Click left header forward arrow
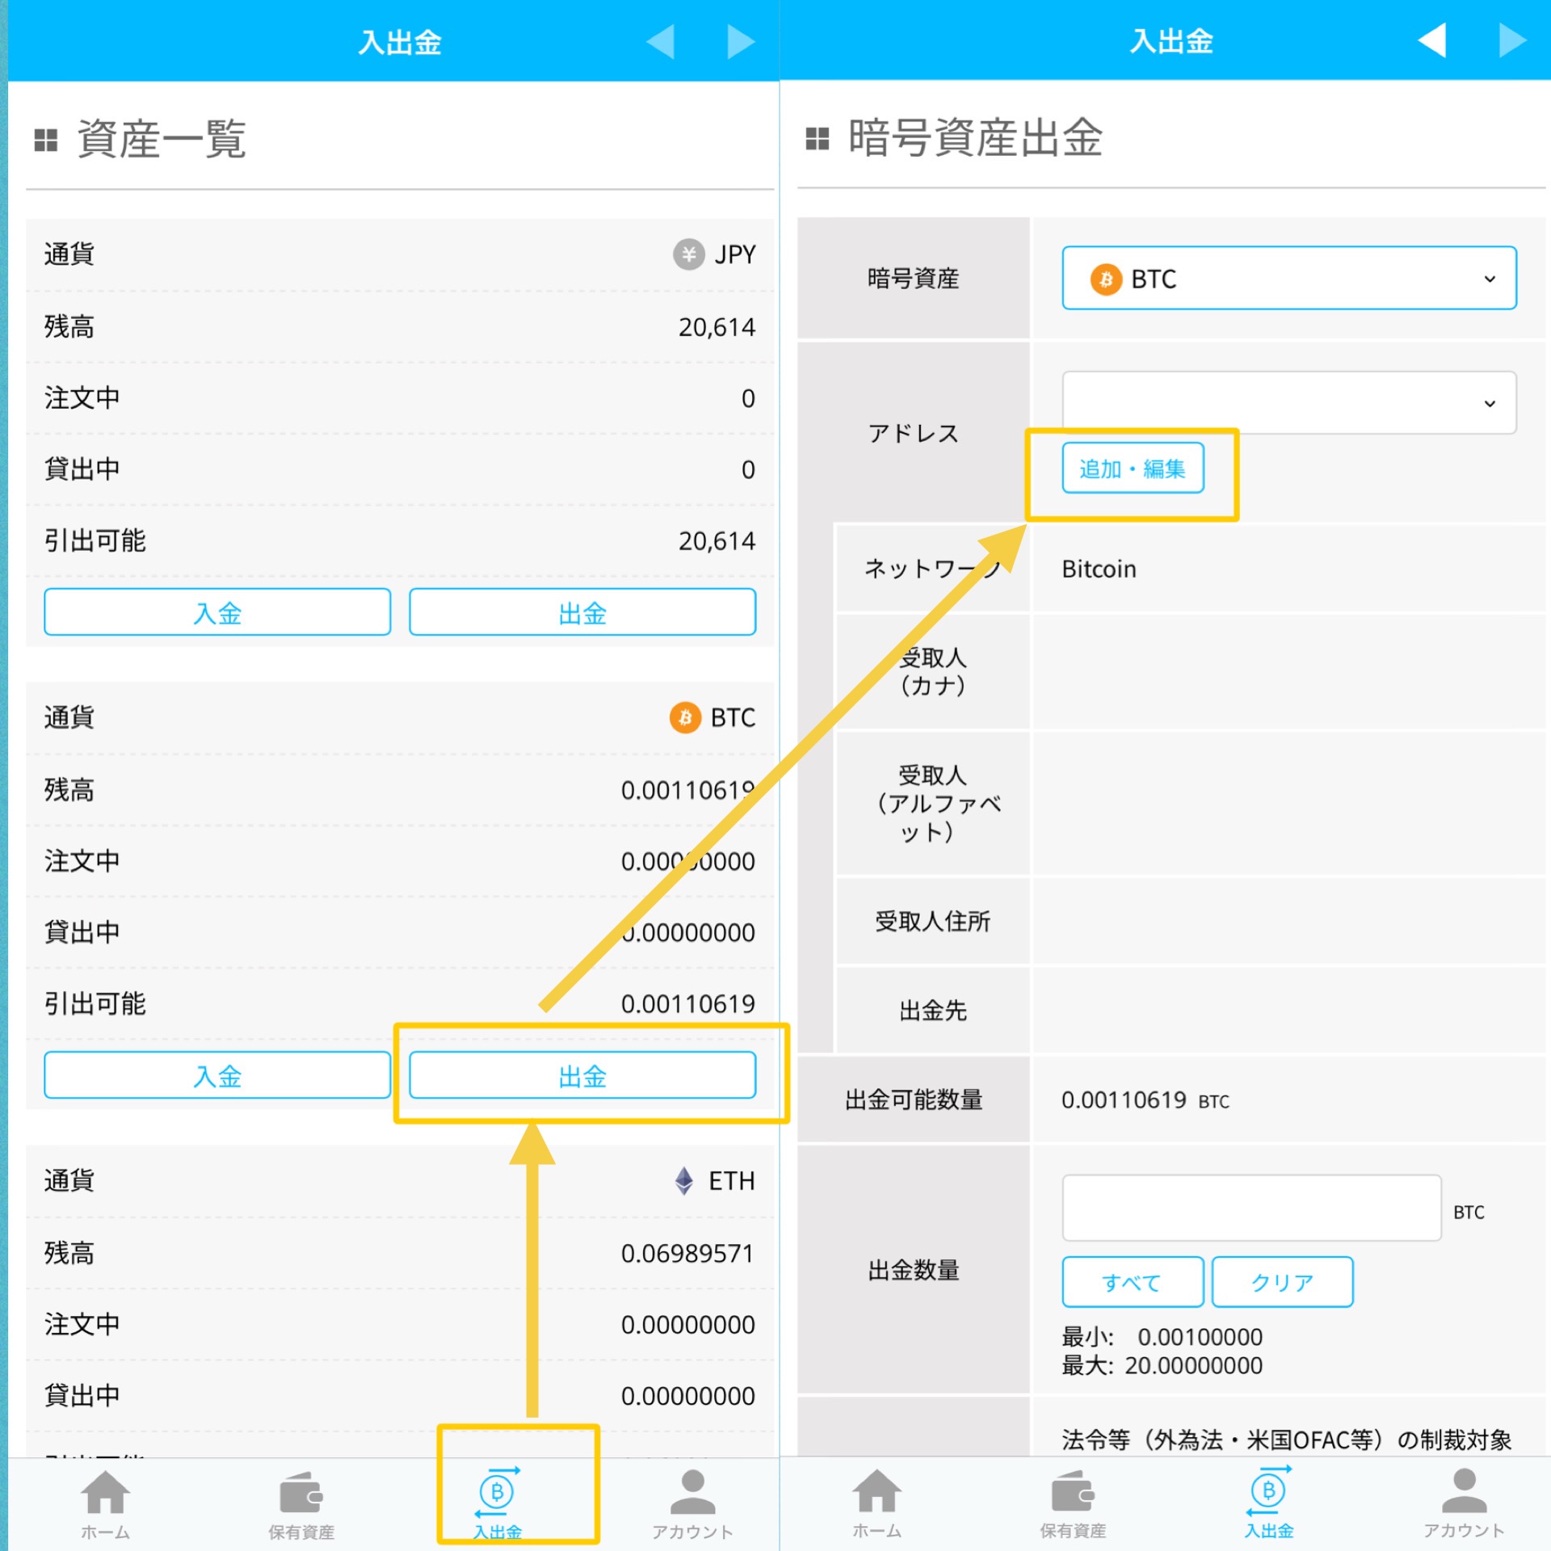Screen dimensions: 1551x1551 click(740, 42)
